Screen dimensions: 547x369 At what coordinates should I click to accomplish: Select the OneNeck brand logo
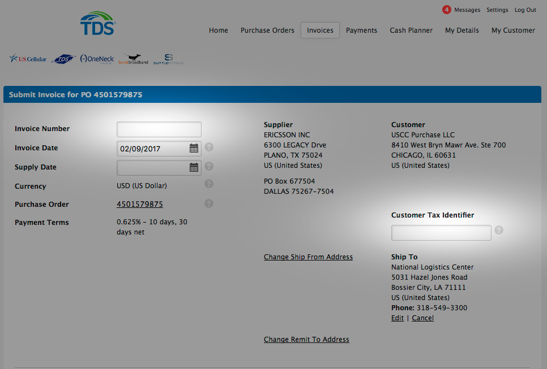pyautogui.click(x=97, y=59)
